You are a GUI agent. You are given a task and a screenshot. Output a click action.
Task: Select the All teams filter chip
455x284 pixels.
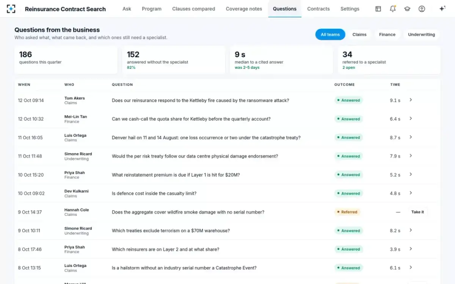(x=330, y=34)
